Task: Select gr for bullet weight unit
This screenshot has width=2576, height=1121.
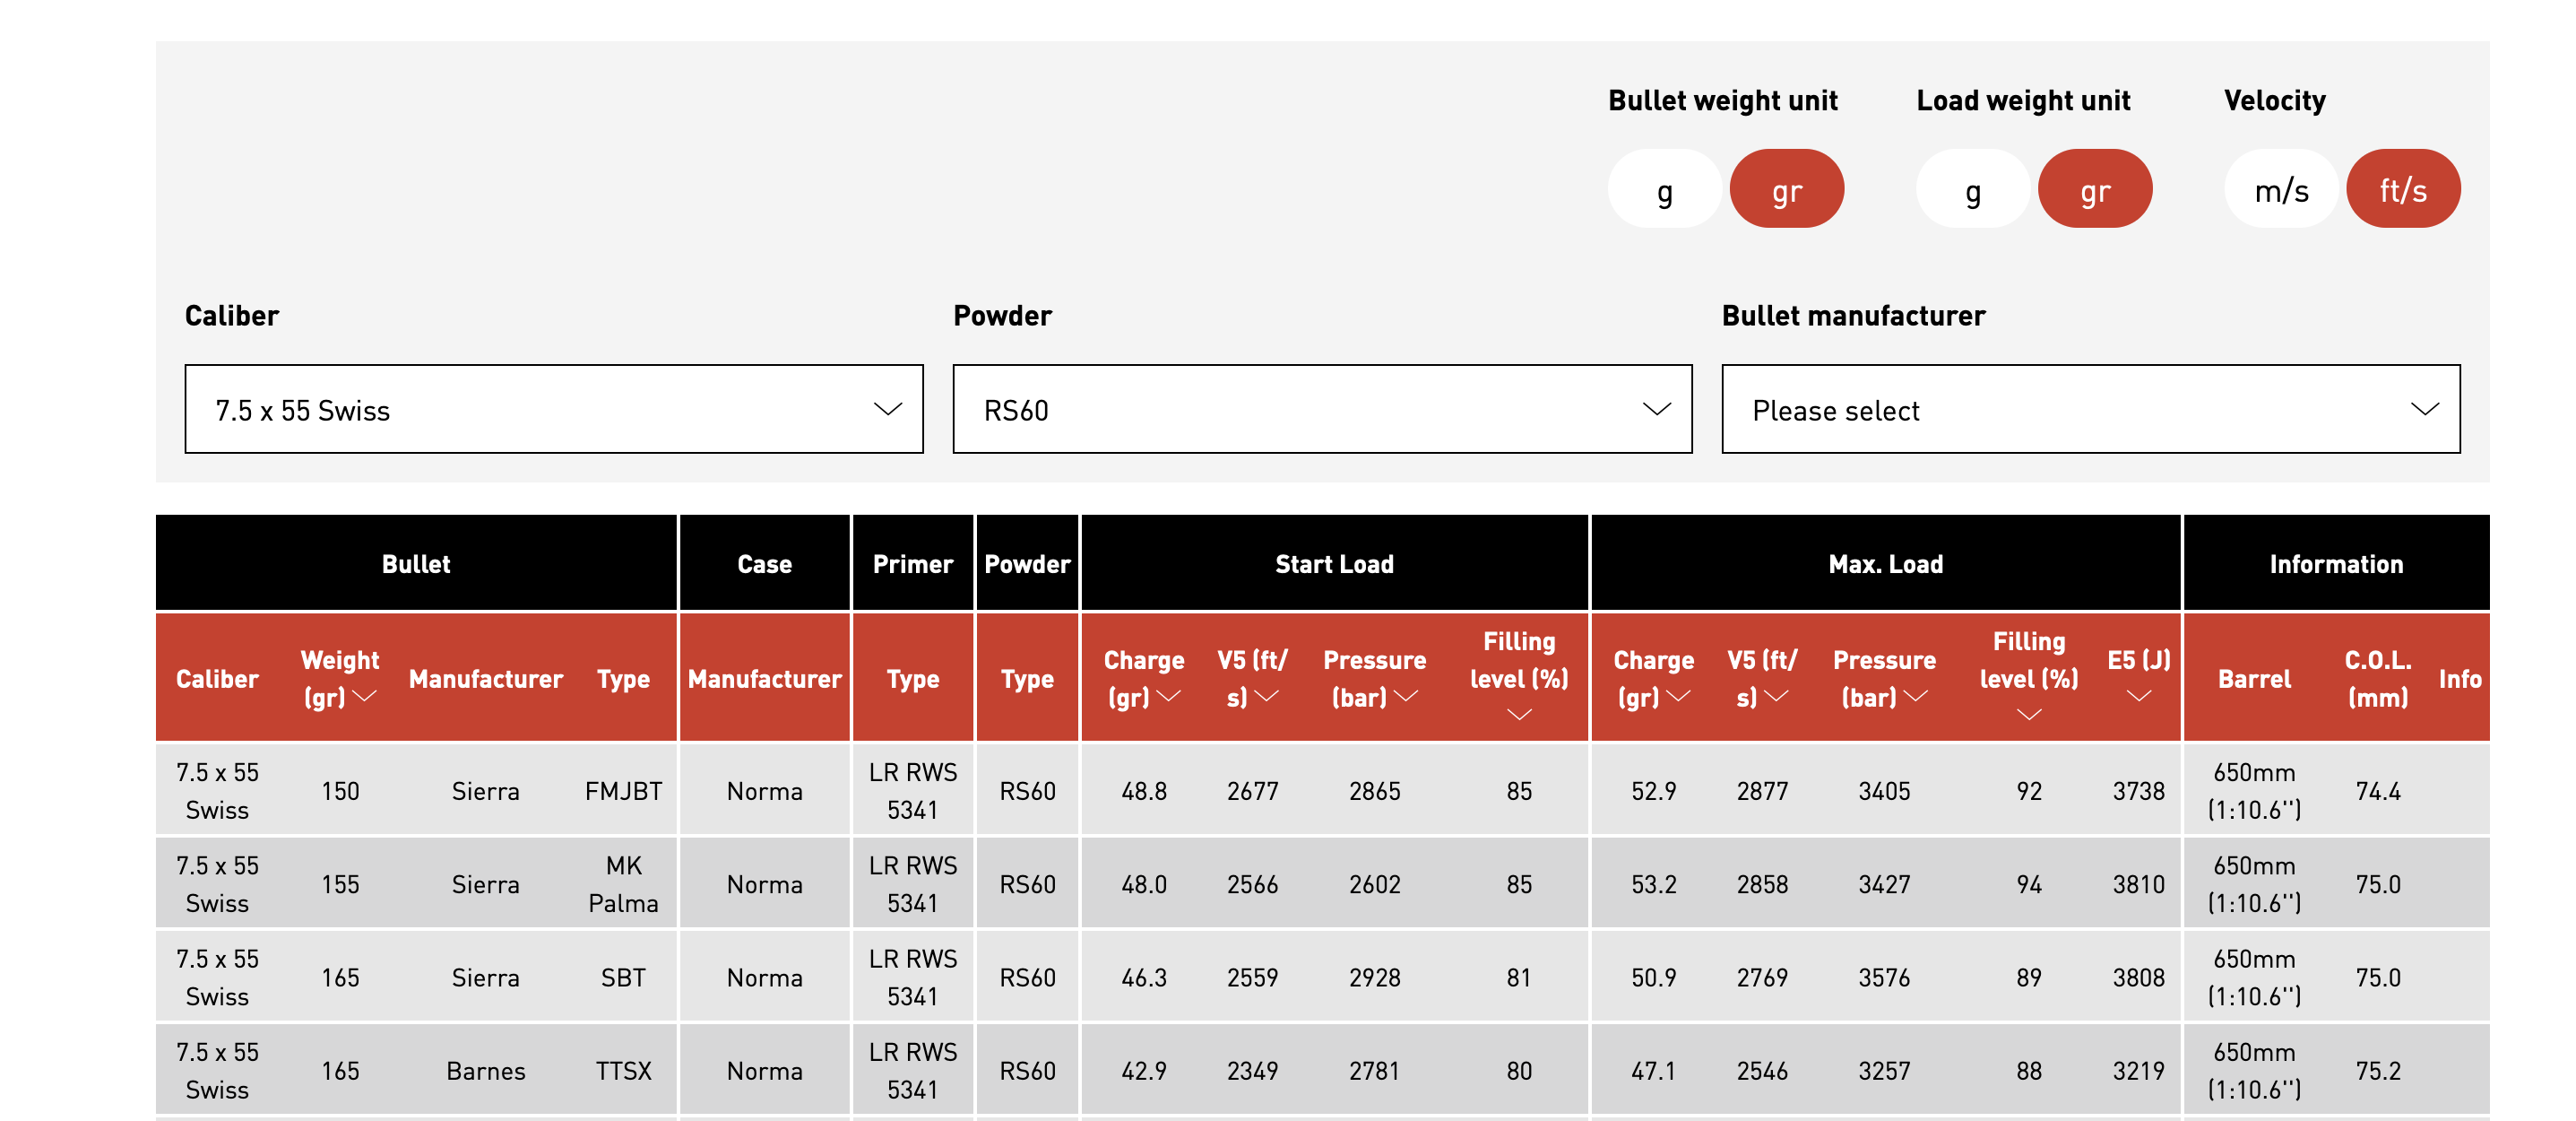Action: pyautogui.click(x=1786, y=189)
